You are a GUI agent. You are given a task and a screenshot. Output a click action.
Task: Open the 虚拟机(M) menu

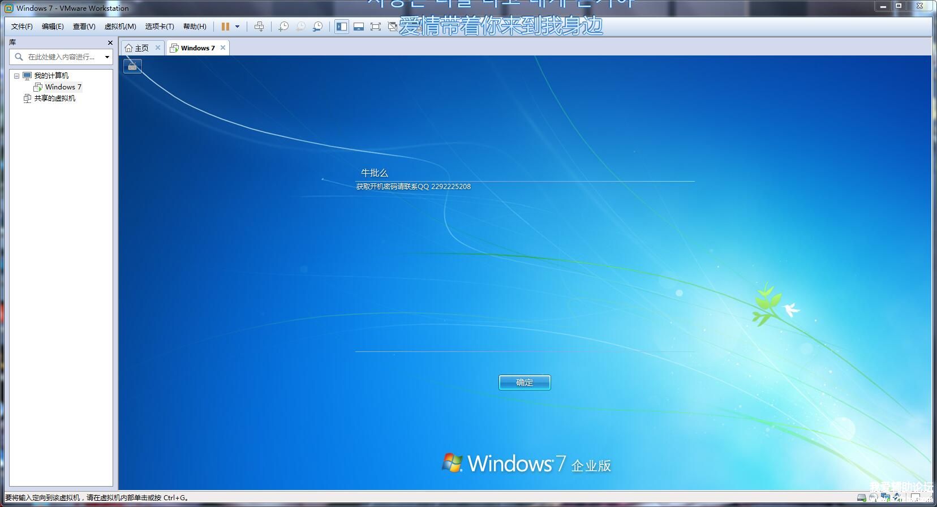120,27
